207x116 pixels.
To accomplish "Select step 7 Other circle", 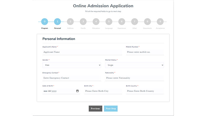I will (x=135, y=22).
